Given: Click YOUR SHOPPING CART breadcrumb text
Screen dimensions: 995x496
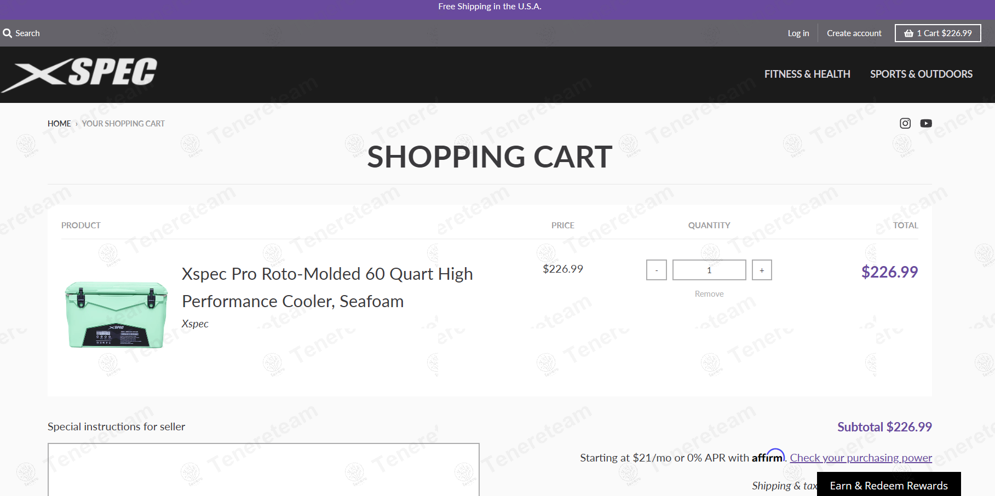Looking at the screenshot, I should tap(123, 124).
